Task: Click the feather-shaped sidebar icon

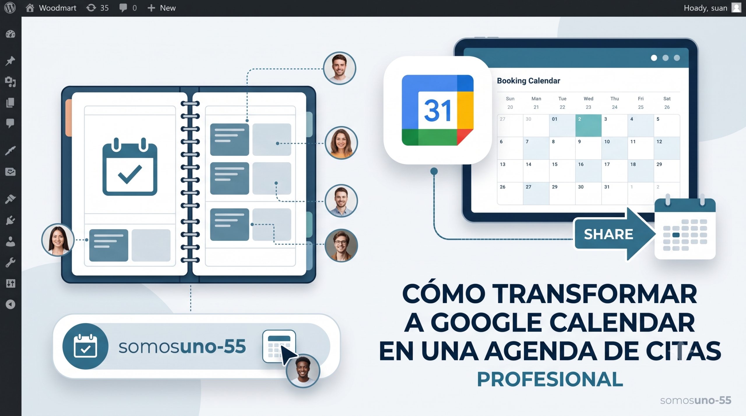Action: coord(10,151)
